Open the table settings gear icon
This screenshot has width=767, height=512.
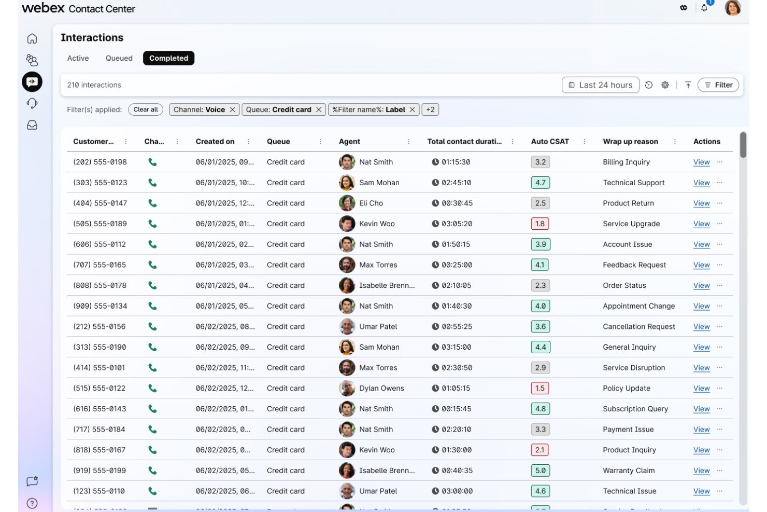665,85
